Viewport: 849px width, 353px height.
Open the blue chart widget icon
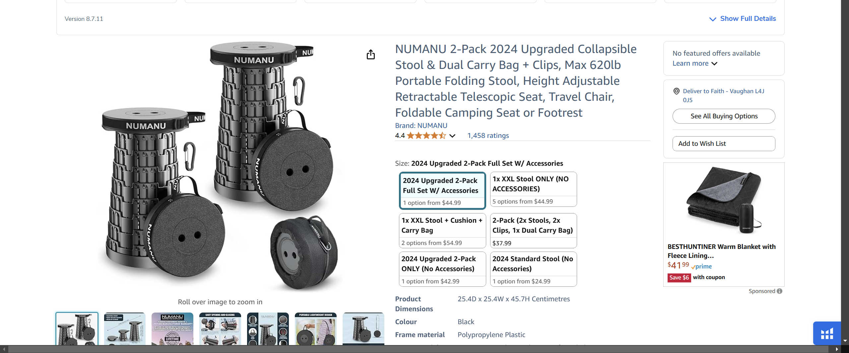[827, 333]
